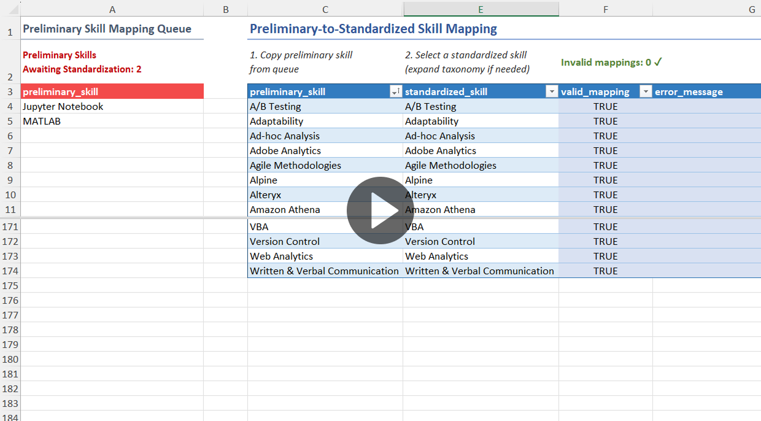Open the standardized_skill column filter dropdown
Viewport: 761px width, 421px height.
point(552,92)
